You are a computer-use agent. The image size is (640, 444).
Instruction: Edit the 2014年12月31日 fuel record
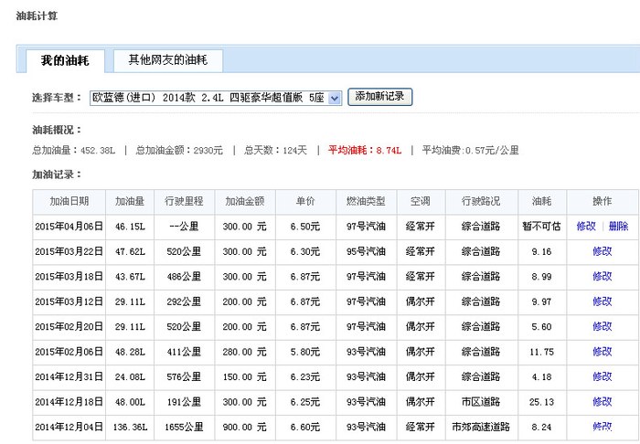[x=602, y=376]
